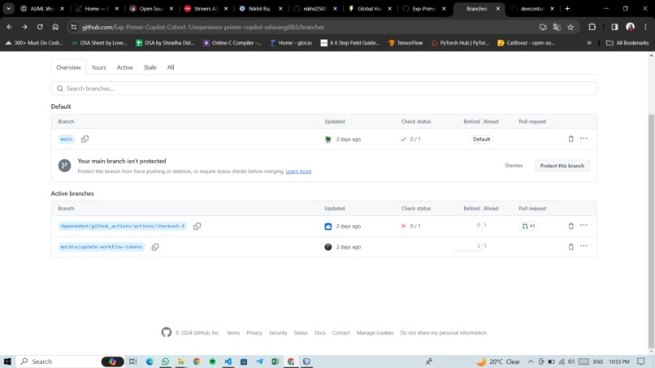Open Security footer link

[x=278, y=333]
